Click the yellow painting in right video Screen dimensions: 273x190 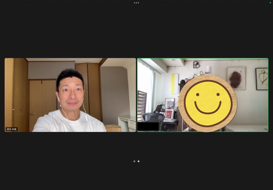pos(175,84)
